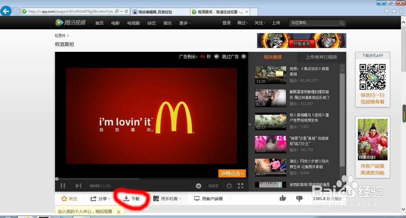Screen dimensions: 406x218
Task: Mute the ad sound icon
Action: [x=216, y=57]
